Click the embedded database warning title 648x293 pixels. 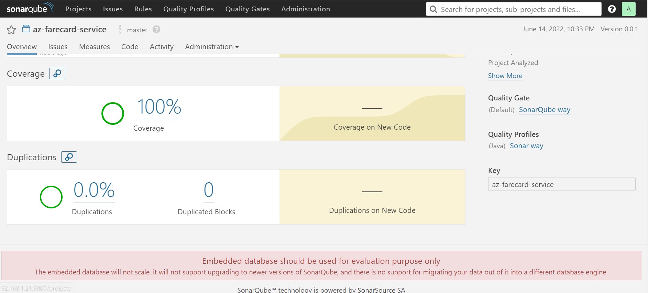coord(321,261)
